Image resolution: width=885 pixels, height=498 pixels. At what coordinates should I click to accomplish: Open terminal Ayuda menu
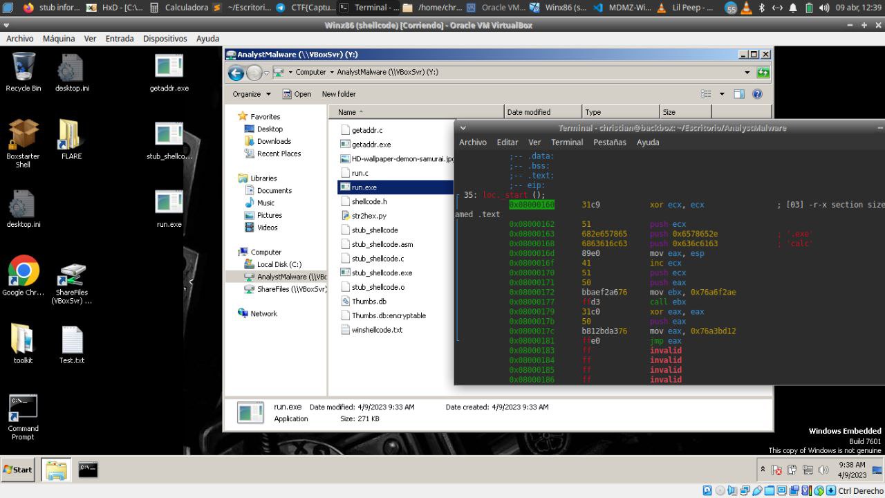click(648, 142)
